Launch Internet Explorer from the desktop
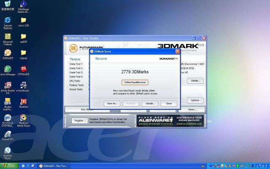The image size is (270, 169). click(x=8, y=23)
